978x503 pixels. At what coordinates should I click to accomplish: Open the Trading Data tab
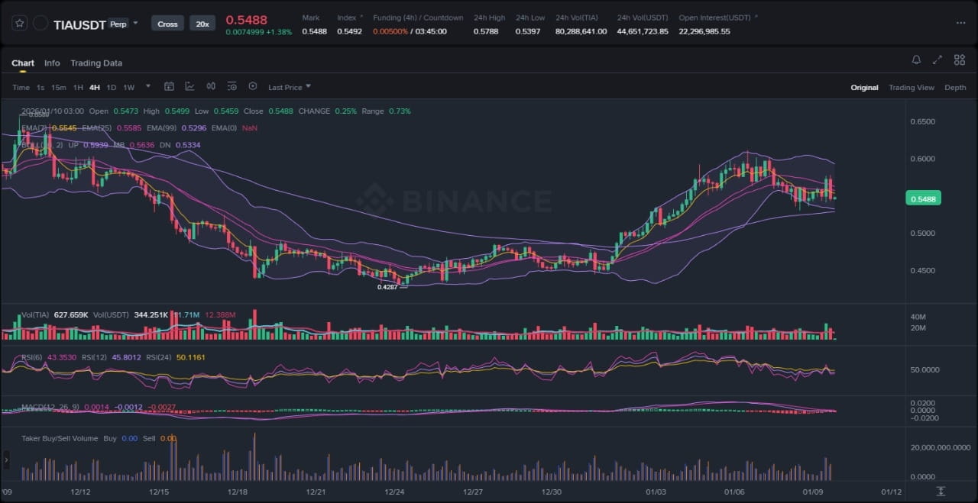96,63
